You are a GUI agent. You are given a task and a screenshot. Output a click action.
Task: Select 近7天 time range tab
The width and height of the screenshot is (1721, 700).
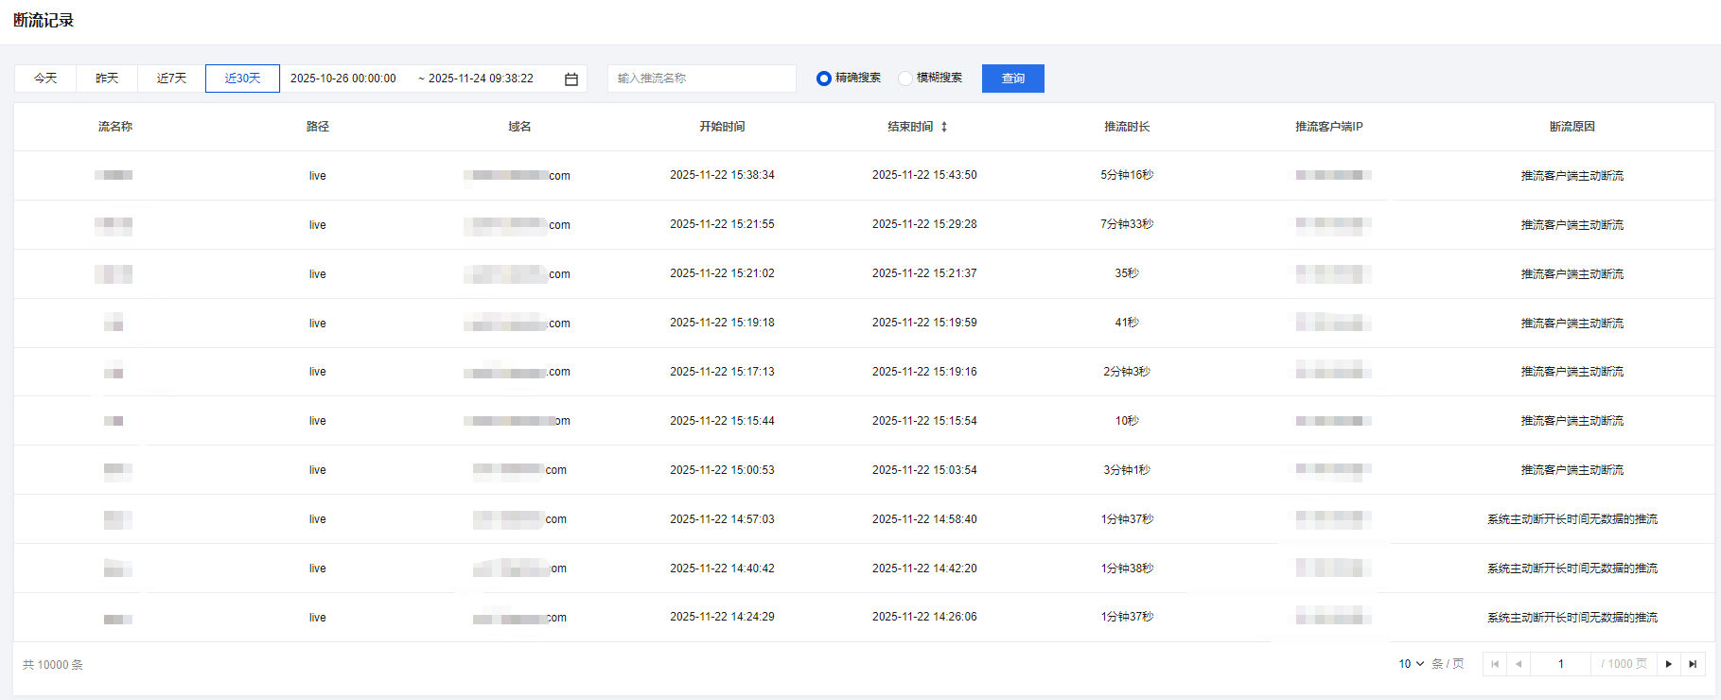tap(171, 79)
